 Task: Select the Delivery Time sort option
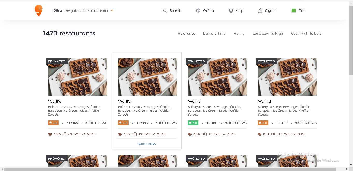pyautogui.click(x=214, y=33)
